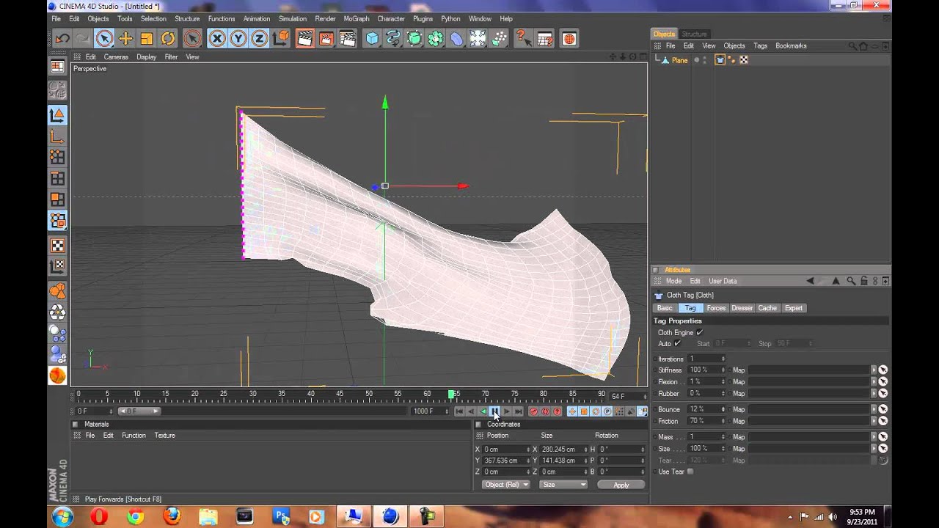
Task: Enable the Use Tear checkbox
Action: 690,472
